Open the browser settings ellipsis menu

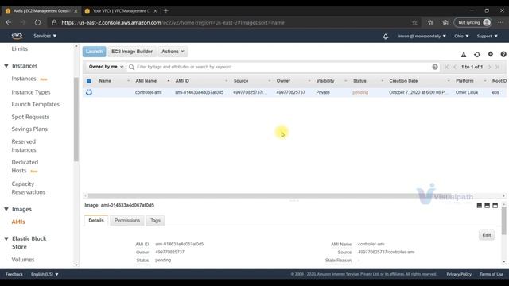(500, 22)
